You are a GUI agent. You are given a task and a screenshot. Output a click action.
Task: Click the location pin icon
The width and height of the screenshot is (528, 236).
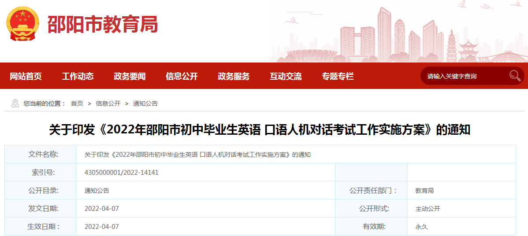tap(15, 103)
